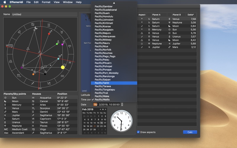The image size is (237, 148).
Task: Click the red Mars dot on chart
Action: point(49,34)
